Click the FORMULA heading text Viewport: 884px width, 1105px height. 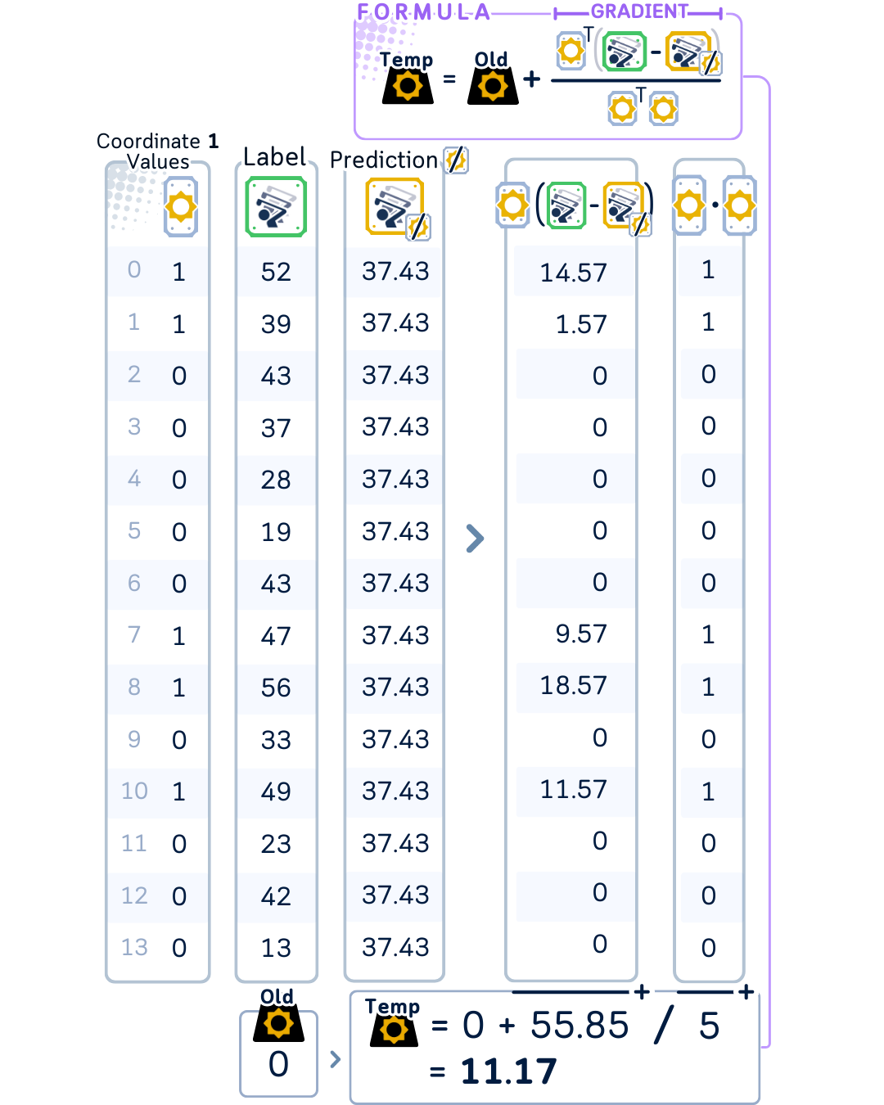click(x=423, y=12)
